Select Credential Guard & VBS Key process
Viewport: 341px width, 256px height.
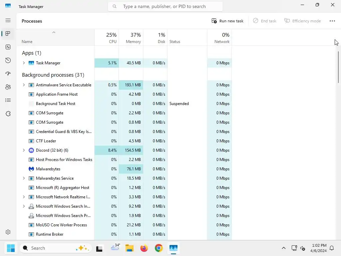(x=124, y=131)
